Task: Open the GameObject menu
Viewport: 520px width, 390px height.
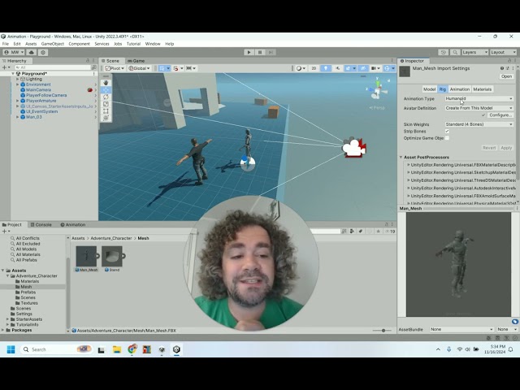Action: [52, 44]
